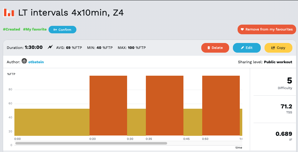Click the yellow recovery block between 0:30 and 0:35
The image size is (298, 152).
click(x=136, y=122)
